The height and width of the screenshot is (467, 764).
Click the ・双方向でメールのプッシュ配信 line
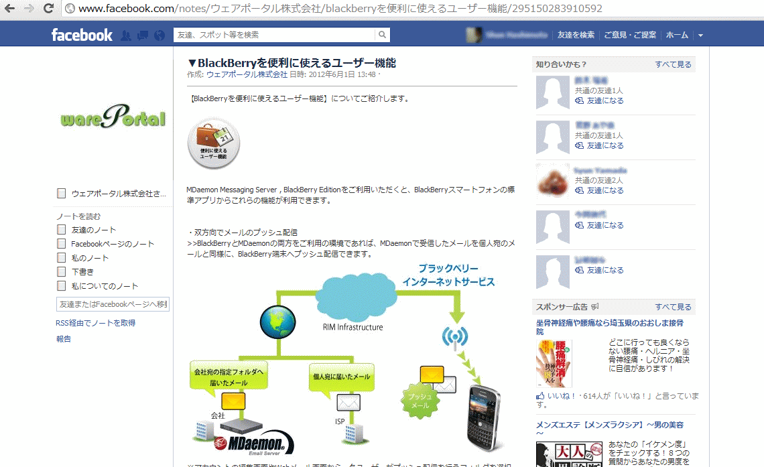[x=242, y=232]
